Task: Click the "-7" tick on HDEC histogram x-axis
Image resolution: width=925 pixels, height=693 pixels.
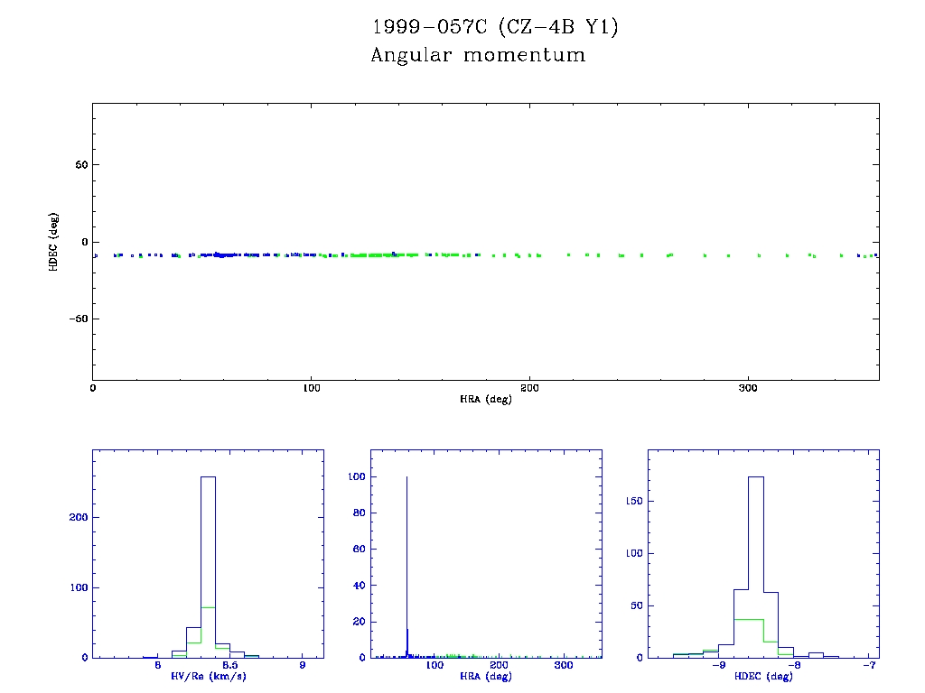Action: click(x=867, y=666)
